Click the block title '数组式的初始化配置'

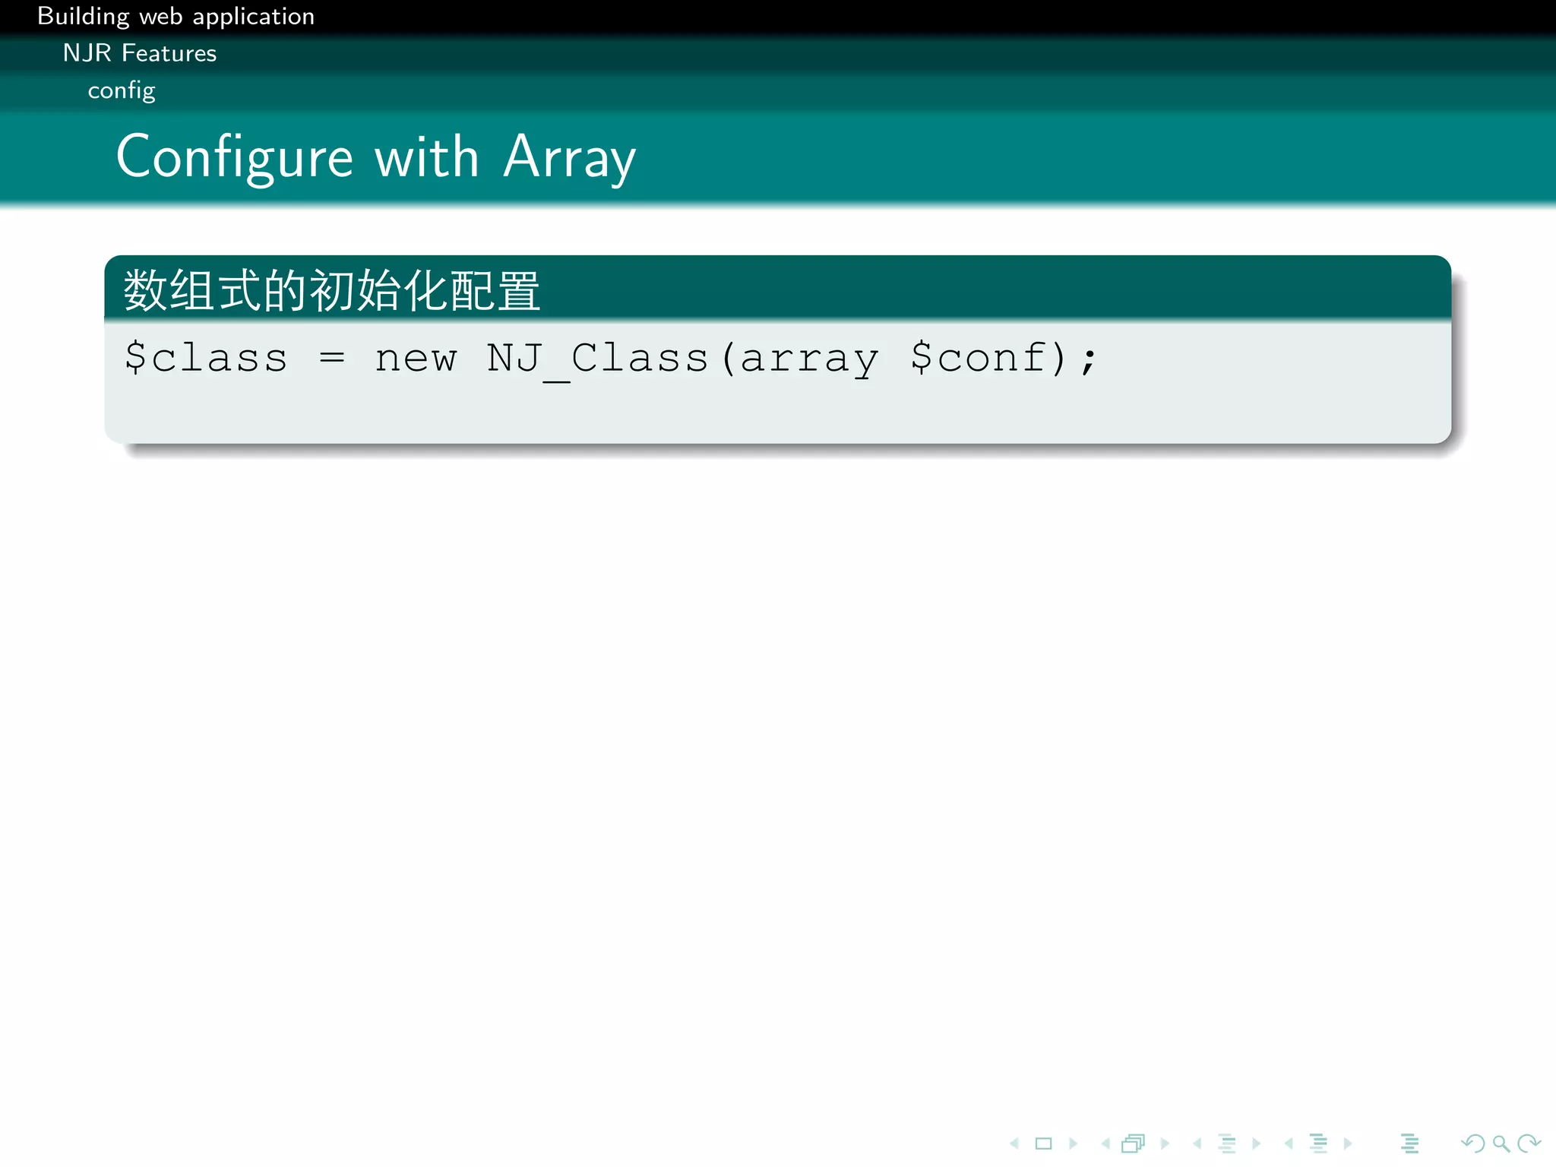[x=332, y=290]
